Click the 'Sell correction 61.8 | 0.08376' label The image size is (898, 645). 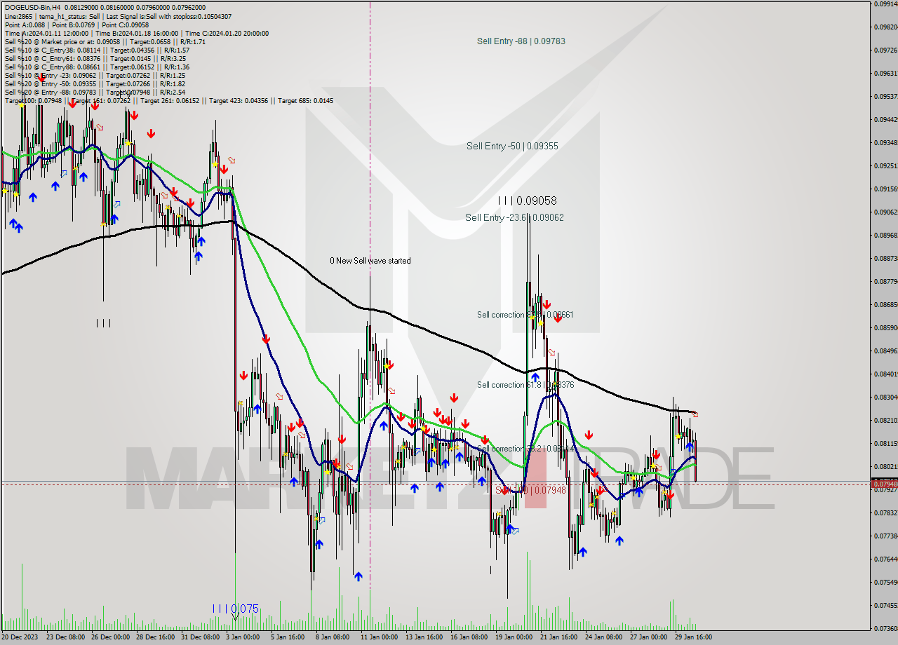(525, 385)
